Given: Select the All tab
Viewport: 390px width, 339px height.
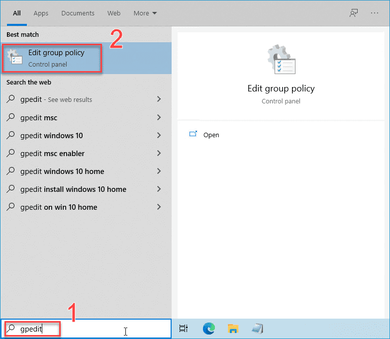Looking at the screenshot, I should (17, 13).
